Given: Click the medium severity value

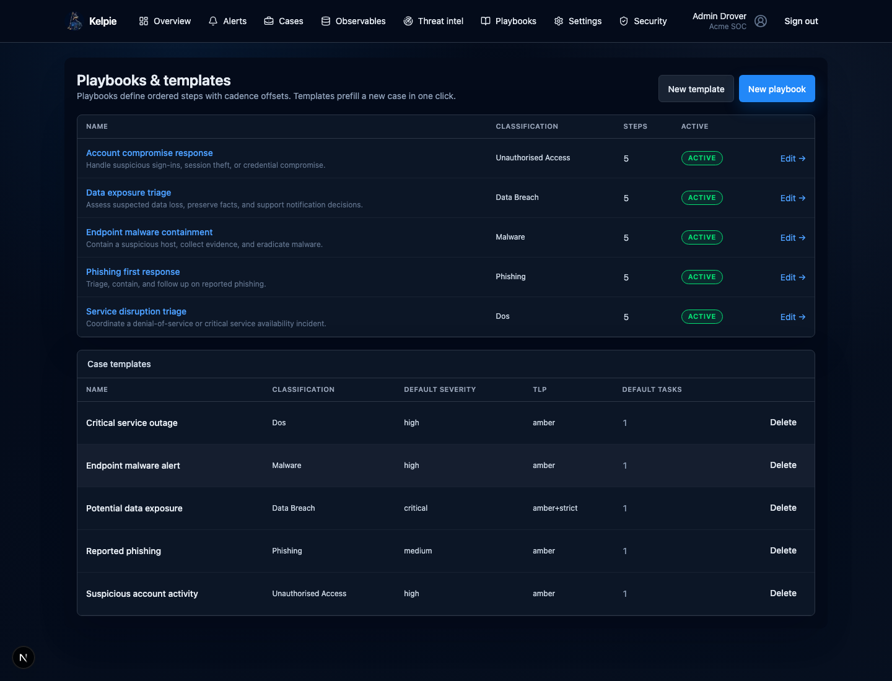Looking at the screenshot, I should pyautogui.click(x=418, y=551).
